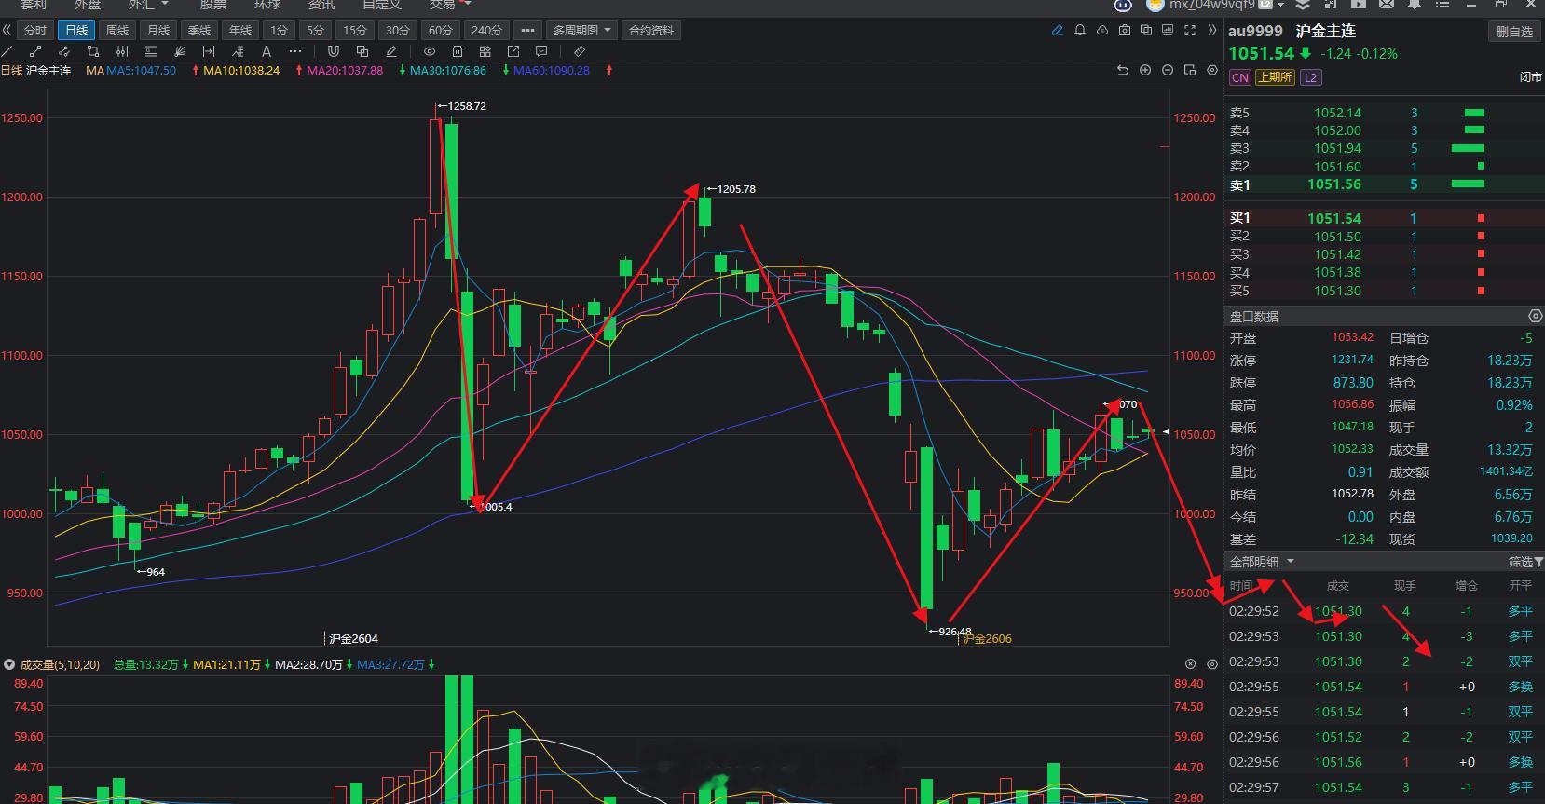Delete drawings with the trash icon
The image size is (1545, 804).
pyautogui.click(x=458, y=51)
